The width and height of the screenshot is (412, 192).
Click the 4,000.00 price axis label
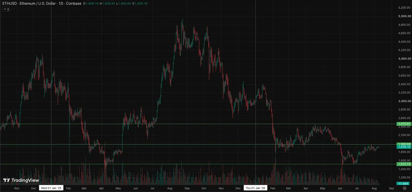(404, 58)
